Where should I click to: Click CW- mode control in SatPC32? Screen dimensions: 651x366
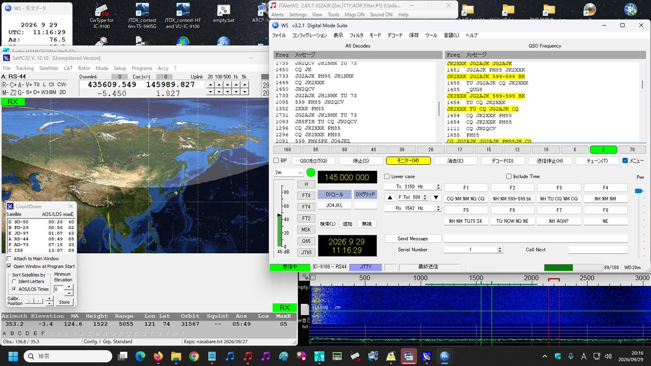[62, 85]
